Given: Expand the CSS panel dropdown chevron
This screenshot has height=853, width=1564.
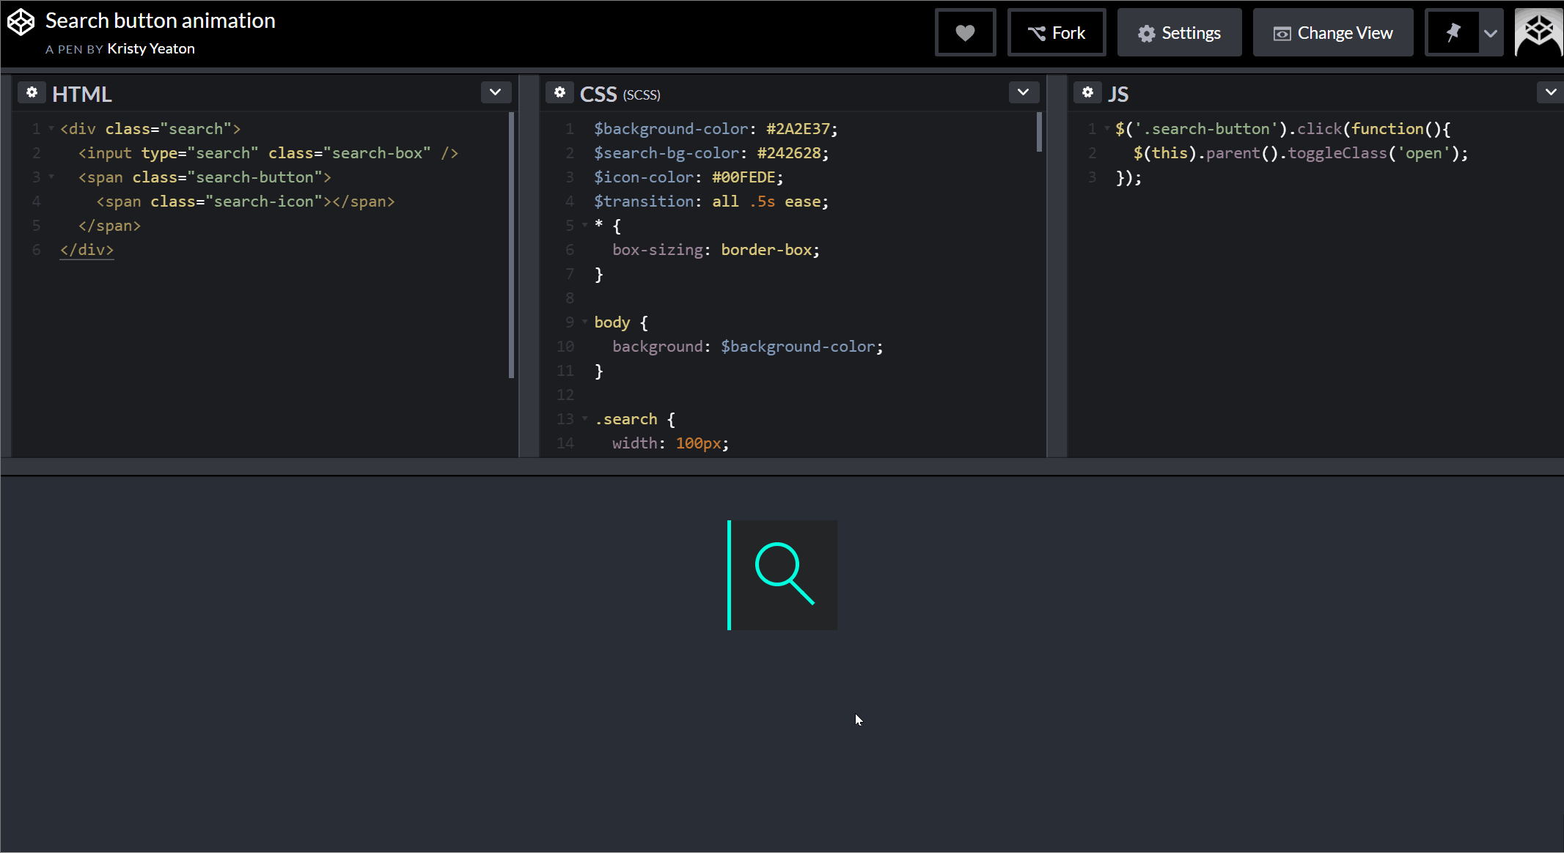Looking at the screenshot, I should 1024,92.
